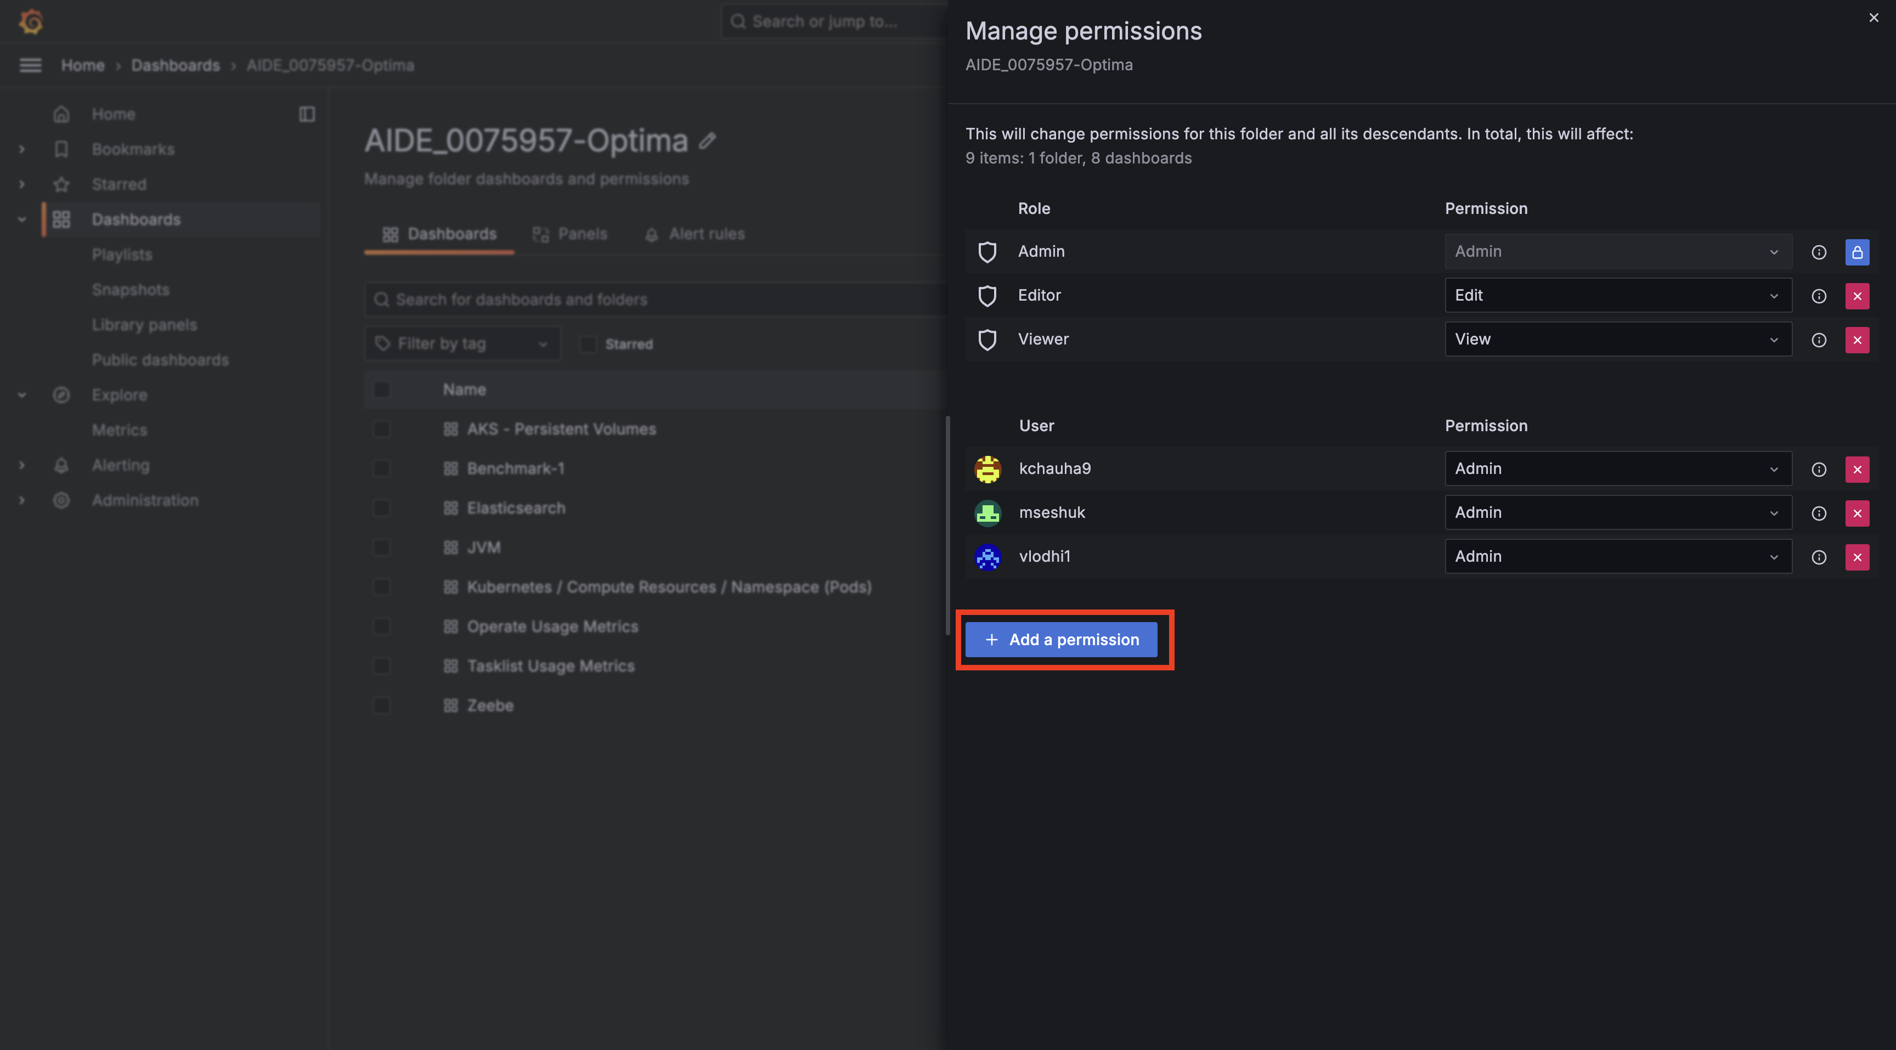
Task: Open the Editor permission dropdown
Action: pos(1618,296)
